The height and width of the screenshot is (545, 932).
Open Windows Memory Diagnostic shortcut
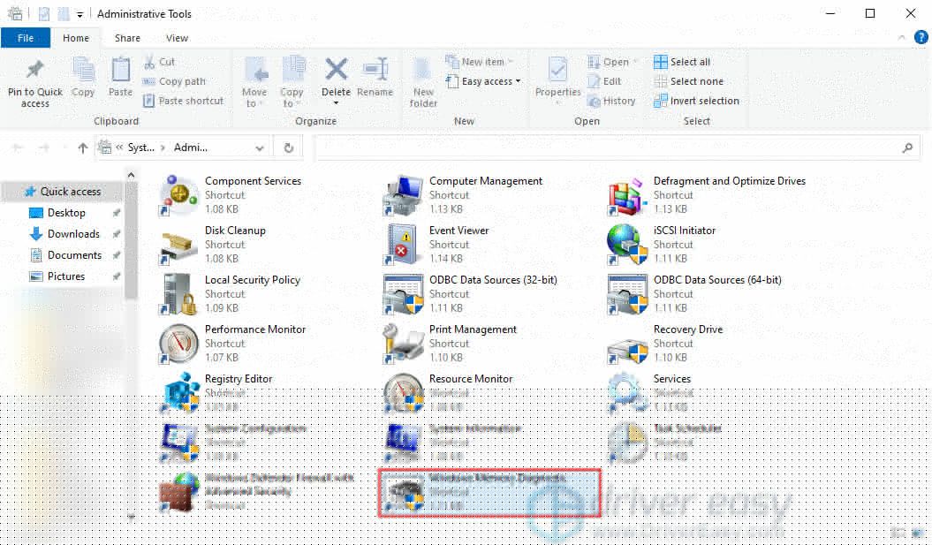404,492
